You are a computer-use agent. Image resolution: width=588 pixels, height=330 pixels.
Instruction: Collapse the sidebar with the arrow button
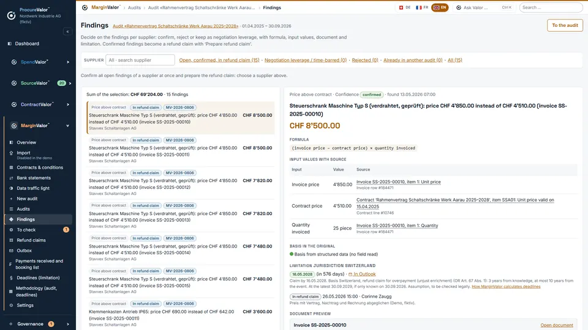tap(67, 31)
